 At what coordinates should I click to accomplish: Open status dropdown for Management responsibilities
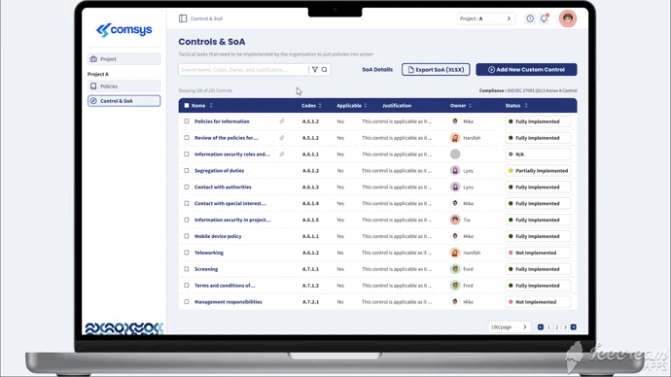[538, 302]
